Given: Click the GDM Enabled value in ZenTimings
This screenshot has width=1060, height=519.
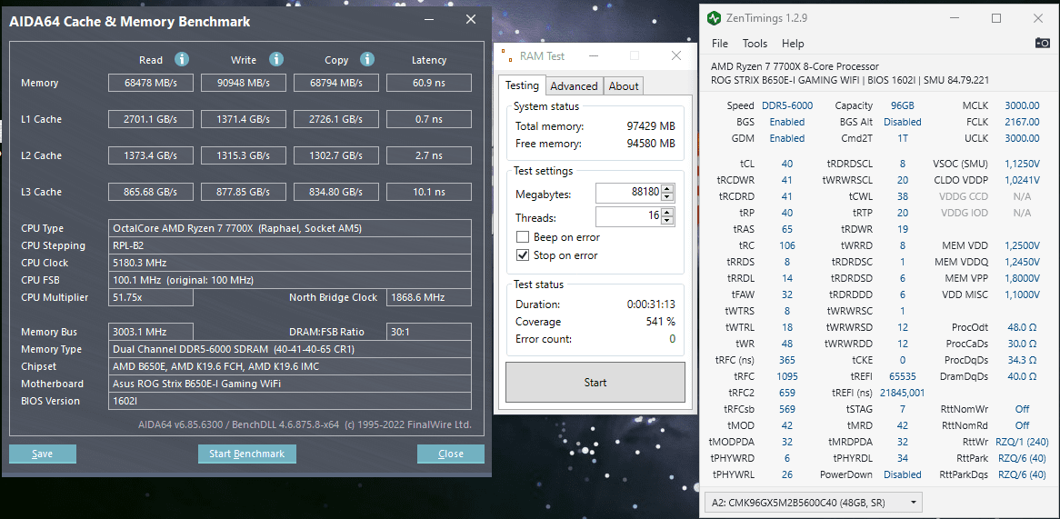Looking at the screenshot, I should pyautogui.click(x=787, y=138).
